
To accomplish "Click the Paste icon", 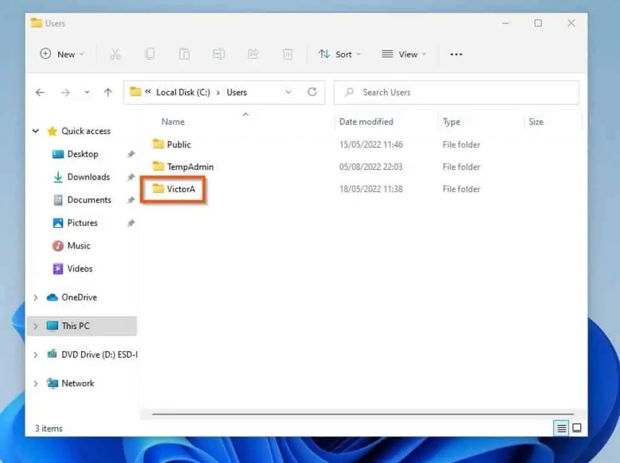I will click(x=184, y=54).
